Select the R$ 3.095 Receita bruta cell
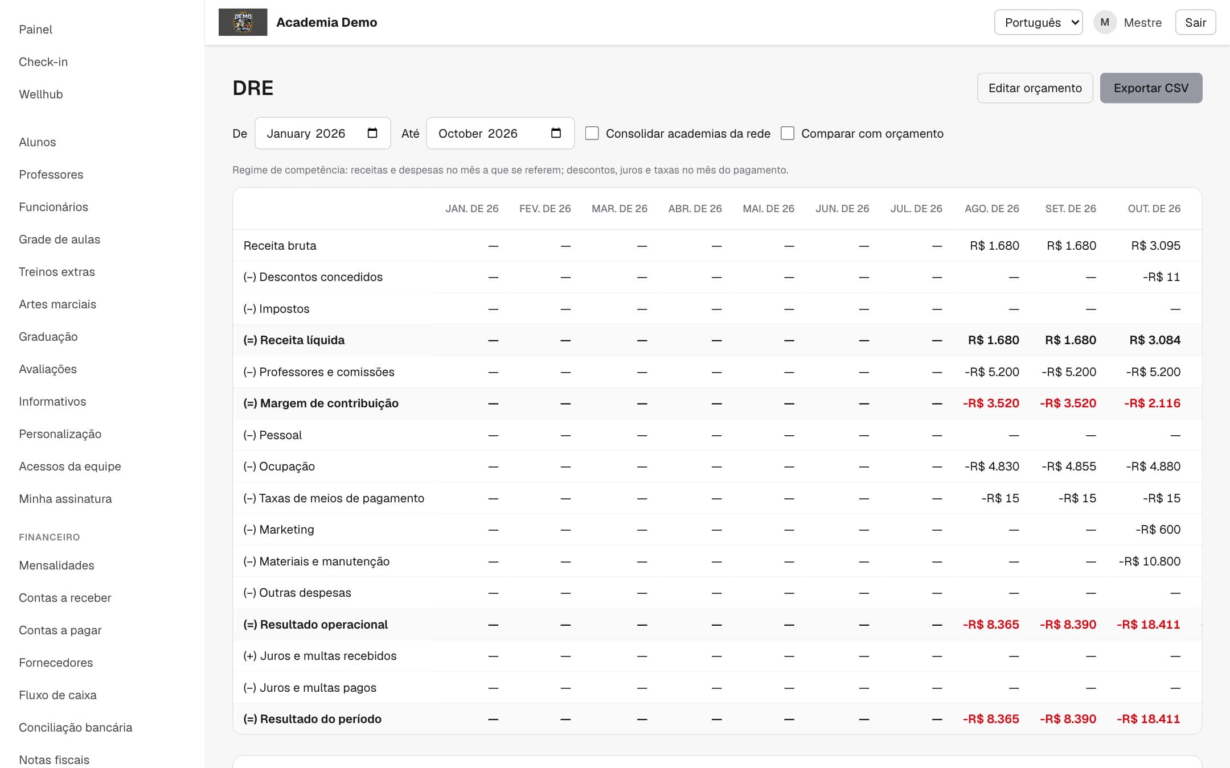Image resolution: width=1230 pixels, height=768 pixels. (x=1155, y=246)
